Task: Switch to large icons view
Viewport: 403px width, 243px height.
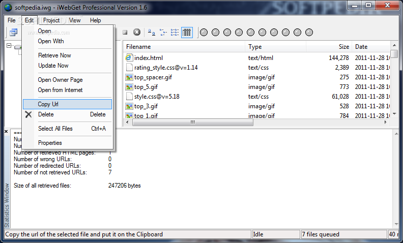Action: click(152, 33)
